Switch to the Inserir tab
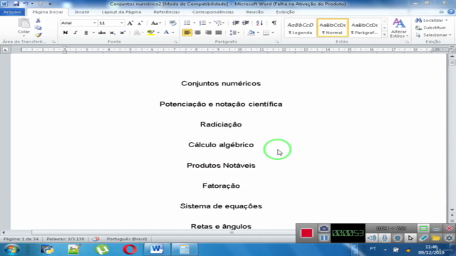The image size is (456, 256). point(82,12)
